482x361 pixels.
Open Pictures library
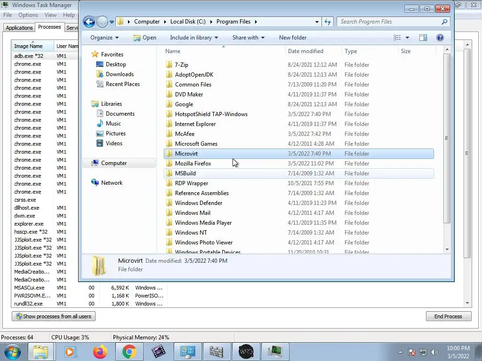(116, 133)
